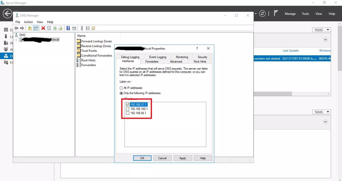Click the red X delete toolbar icon
The height and width of the screenshot is (181, 342).
point(43,28)
